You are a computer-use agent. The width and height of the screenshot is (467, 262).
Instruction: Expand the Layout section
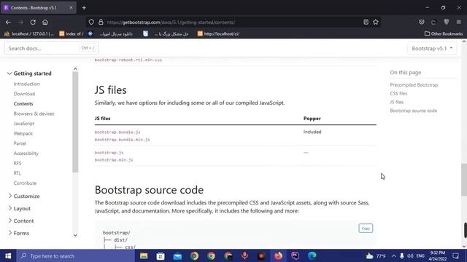click(20, 209)
